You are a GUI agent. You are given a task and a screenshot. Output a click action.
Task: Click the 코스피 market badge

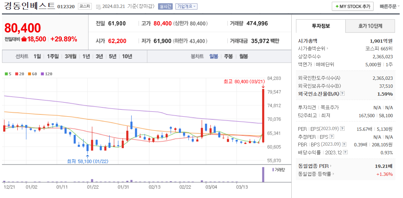(86, 6)
